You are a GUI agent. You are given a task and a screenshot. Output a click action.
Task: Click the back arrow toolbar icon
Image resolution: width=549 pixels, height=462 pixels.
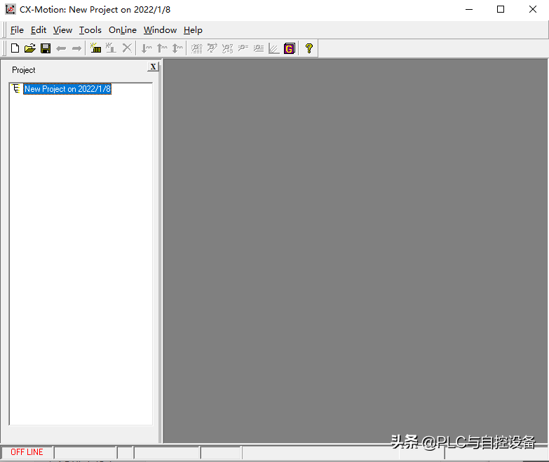pos(61,48)
